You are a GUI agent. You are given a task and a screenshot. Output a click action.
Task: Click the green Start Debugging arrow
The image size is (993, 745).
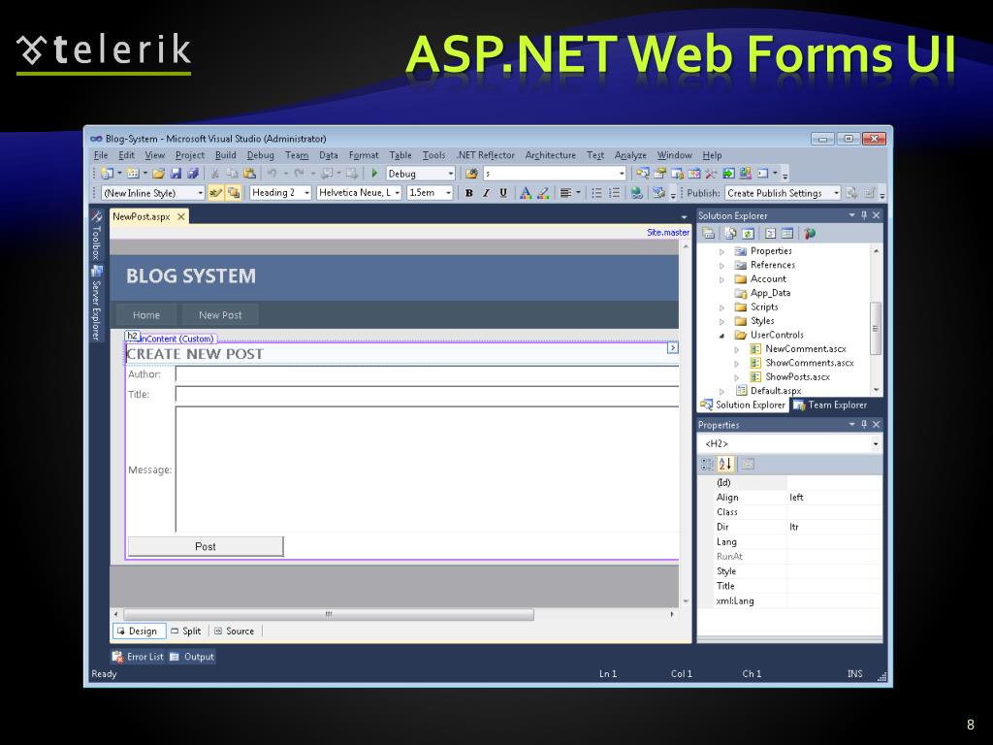[374, 174]
